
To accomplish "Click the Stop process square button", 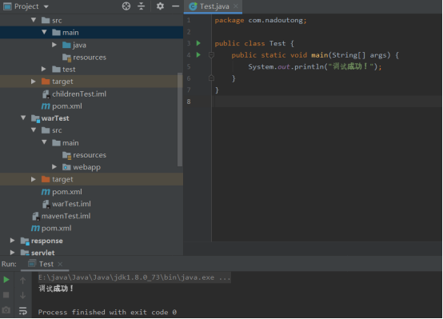I will [x=6, y=295].
